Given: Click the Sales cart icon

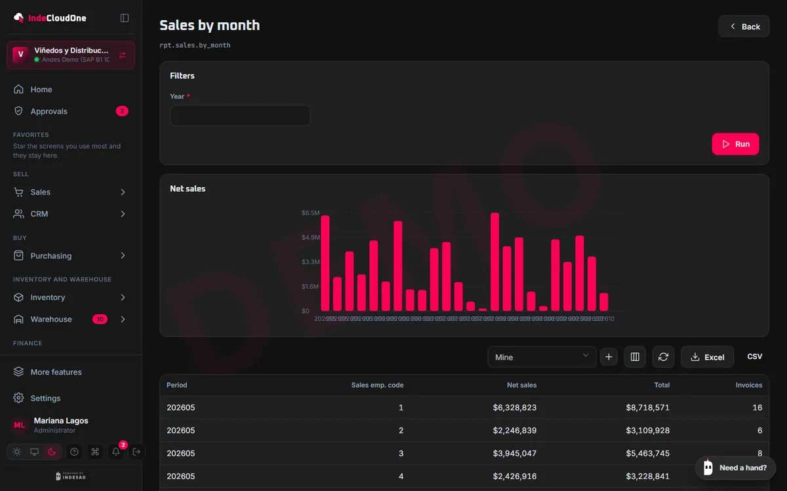Looking at the screenshot, I should pos(19,192).
